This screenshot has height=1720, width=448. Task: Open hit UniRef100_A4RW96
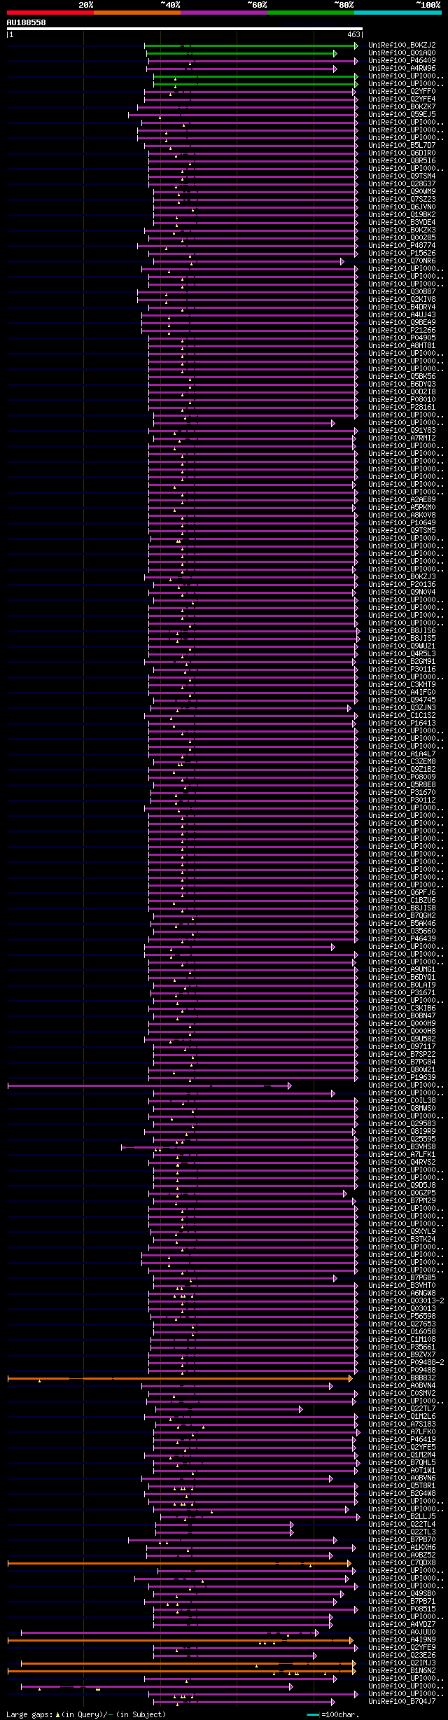[402, 68]
